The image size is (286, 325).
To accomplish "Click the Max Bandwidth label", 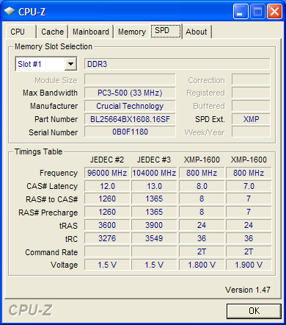I will point(50,93).
